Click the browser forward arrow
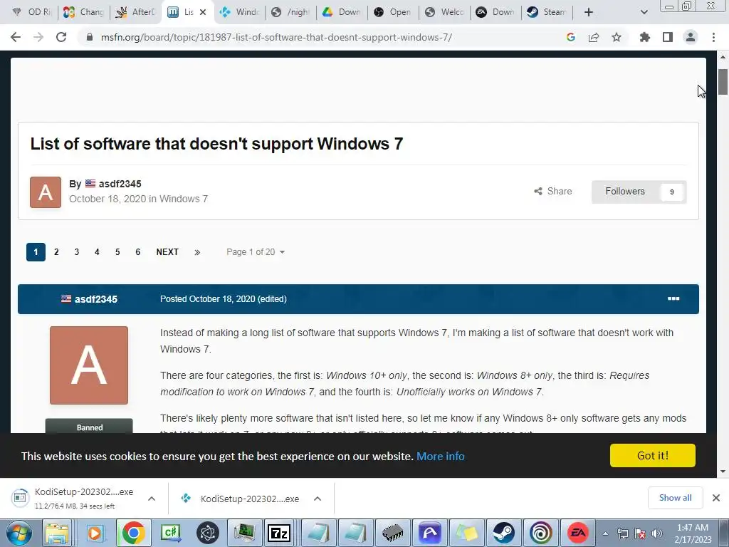Viewport: 729px width, 547px height. coord(38,37)
